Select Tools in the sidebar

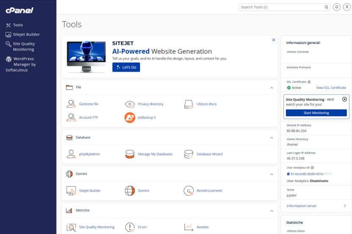click(14, 25)
